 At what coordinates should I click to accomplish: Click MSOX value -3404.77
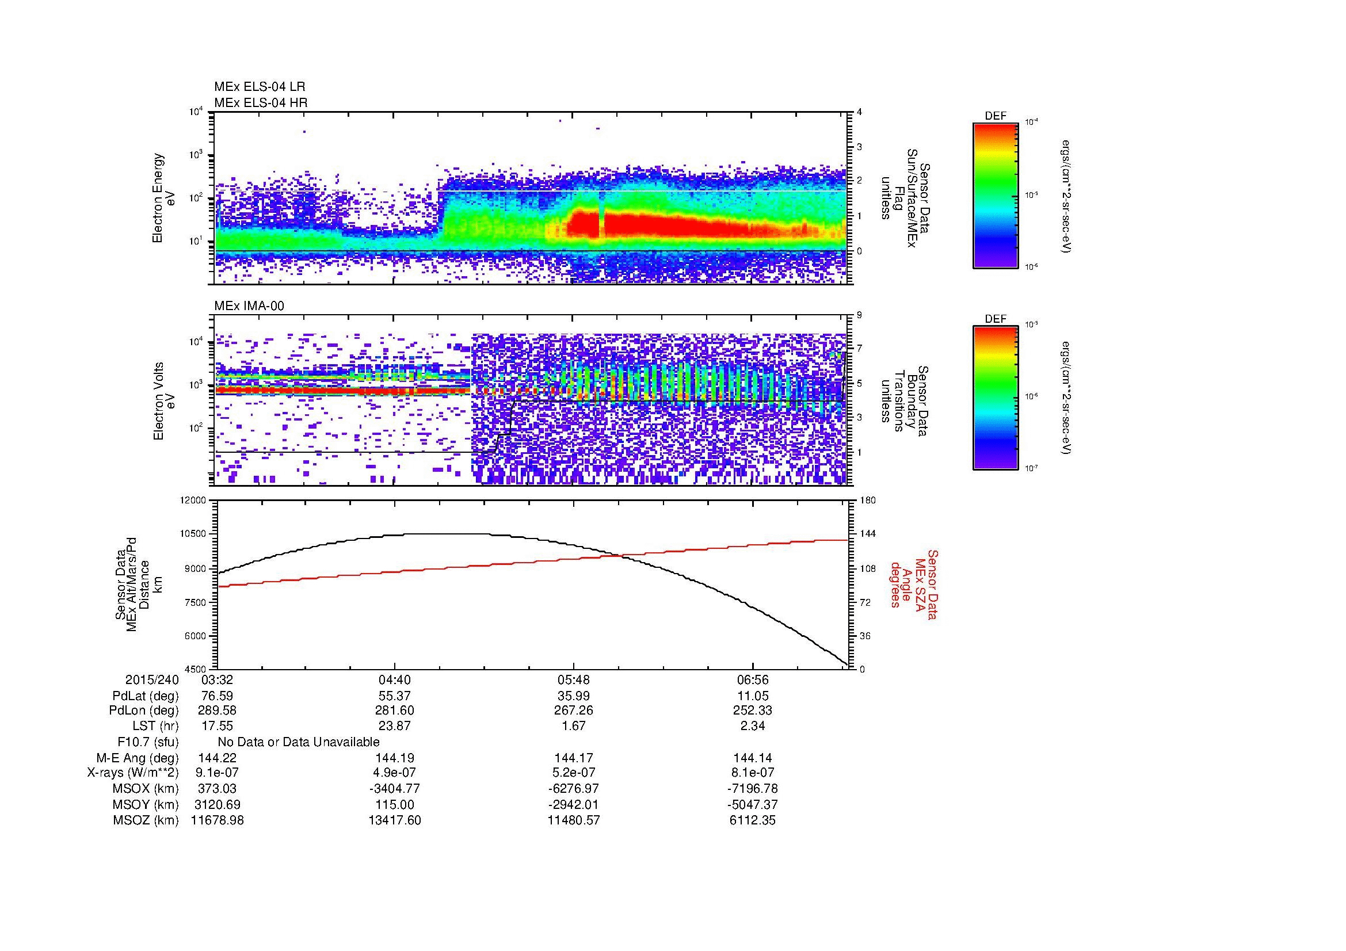[x=395, y=789]
